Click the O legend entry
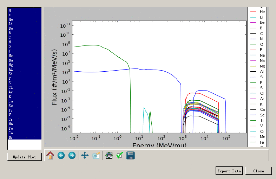 coord(257,44)
